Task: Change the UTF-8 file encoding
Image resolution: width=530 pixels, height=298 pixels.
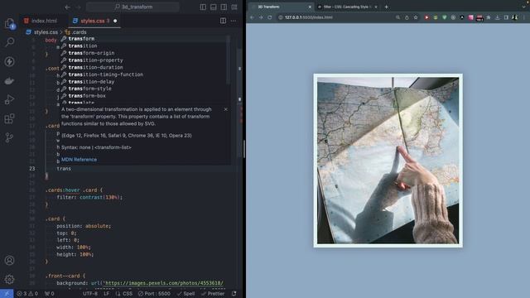Action: (x=90, y=294)
